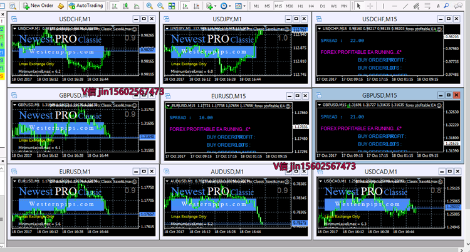Click the EA smiley face in EURUSD,M15 chart
This screenshot has width=470, height=252.
pos(288,106)
